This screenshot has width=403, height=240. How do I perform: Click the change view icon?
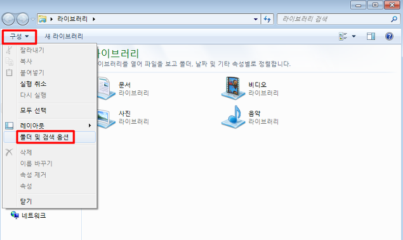[x=343, y=37]
